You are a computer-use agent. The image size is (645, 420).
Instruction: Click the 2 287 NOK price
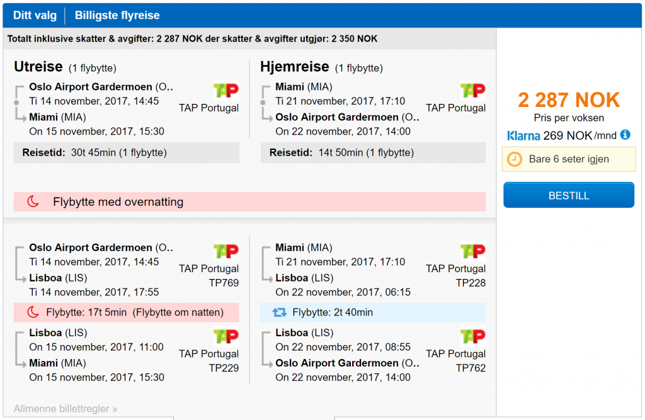click(569, 100)
